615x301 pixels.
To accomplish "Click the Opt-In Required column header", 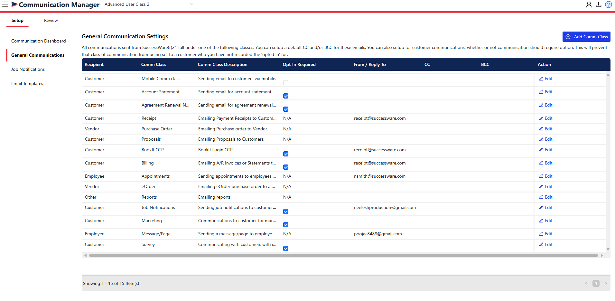I will [x=299, y=64].
